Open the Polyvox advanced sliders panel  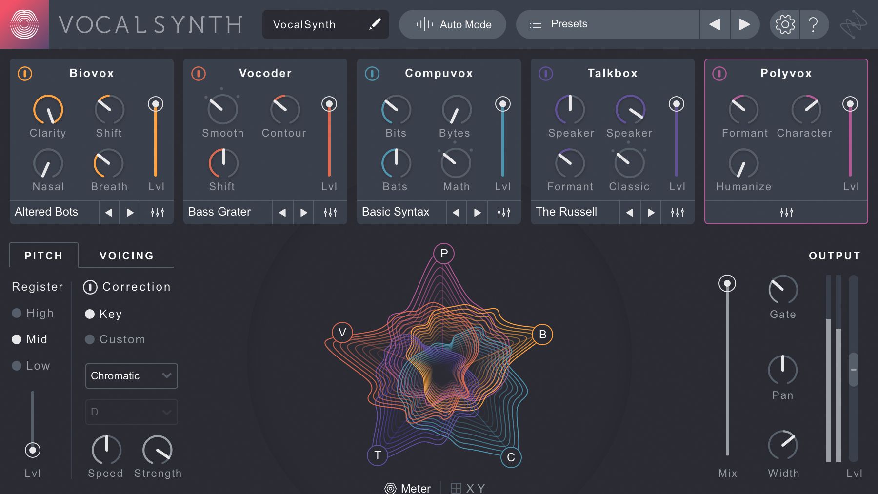[786, 212]
